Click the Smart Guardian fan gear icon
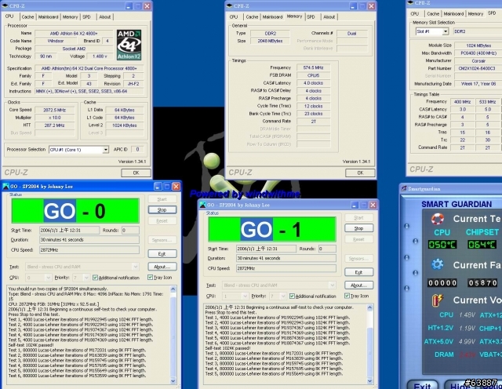Image resolution: width=502 pixels, height=389 pixels. pos(438,265)
